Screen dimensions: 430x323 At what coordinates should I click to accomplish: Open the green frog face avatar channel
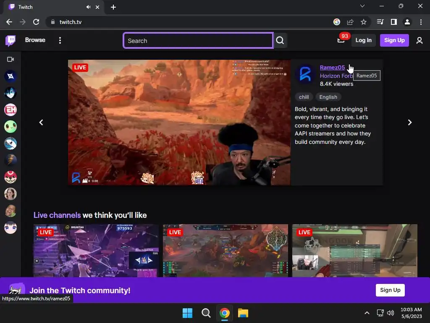pos(10,127)
